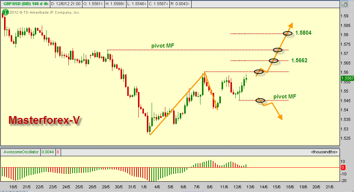
Task: Click the 6/6 date on time axis
Action: click(x=183, y=187)
